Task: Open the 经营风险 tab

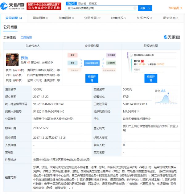Action: [66, 18]
